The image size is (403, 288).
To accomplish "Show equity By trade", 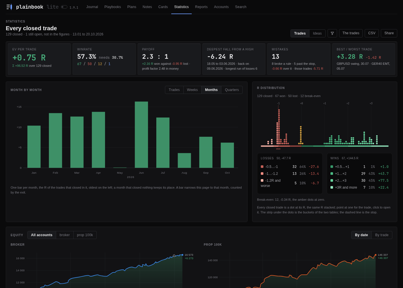I will click(x=382, y=235).
